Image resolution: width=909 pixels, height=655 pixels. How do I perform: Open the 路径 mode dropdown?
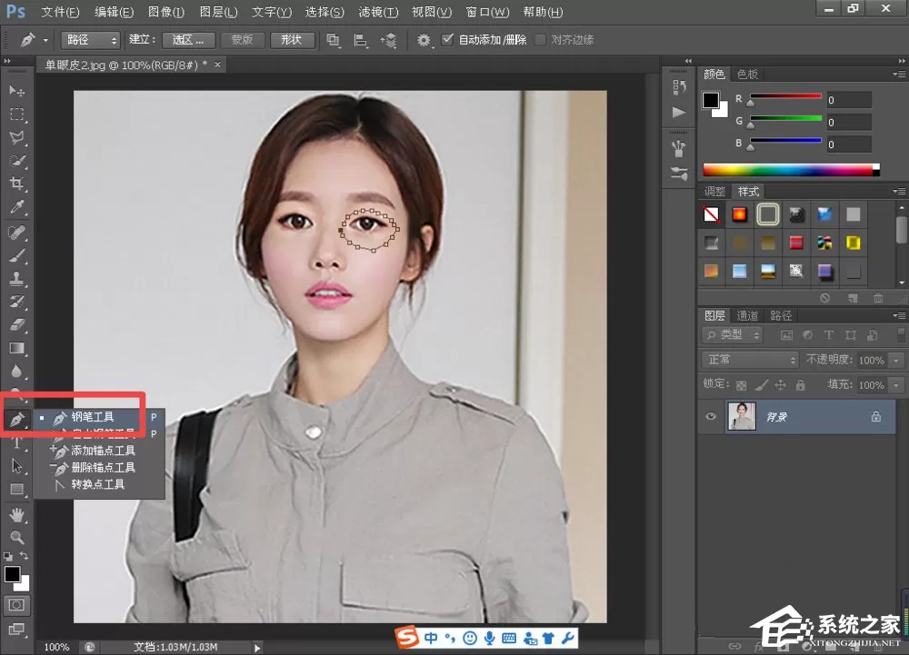click(90, 40)
